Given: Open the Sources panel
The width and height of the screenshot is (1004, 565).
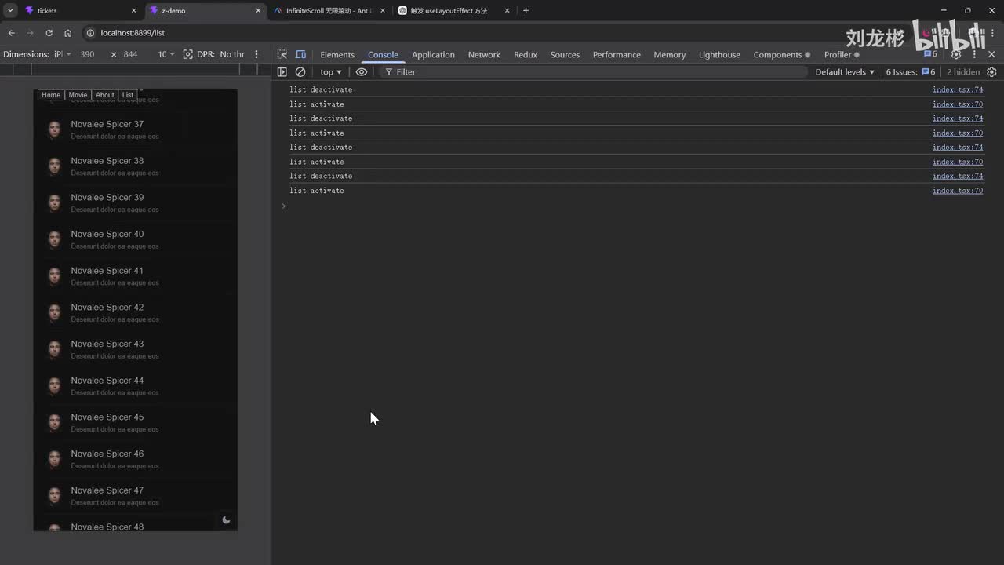Looking at the screenshot, I should pyautogui.click(x=565, y=55).
